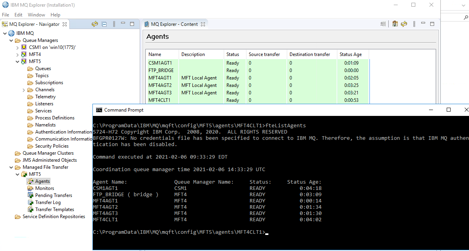Click the compare/columns icon in Content toolbar
Viewport: 469px width, 251px height.
(x=383, y=24)
